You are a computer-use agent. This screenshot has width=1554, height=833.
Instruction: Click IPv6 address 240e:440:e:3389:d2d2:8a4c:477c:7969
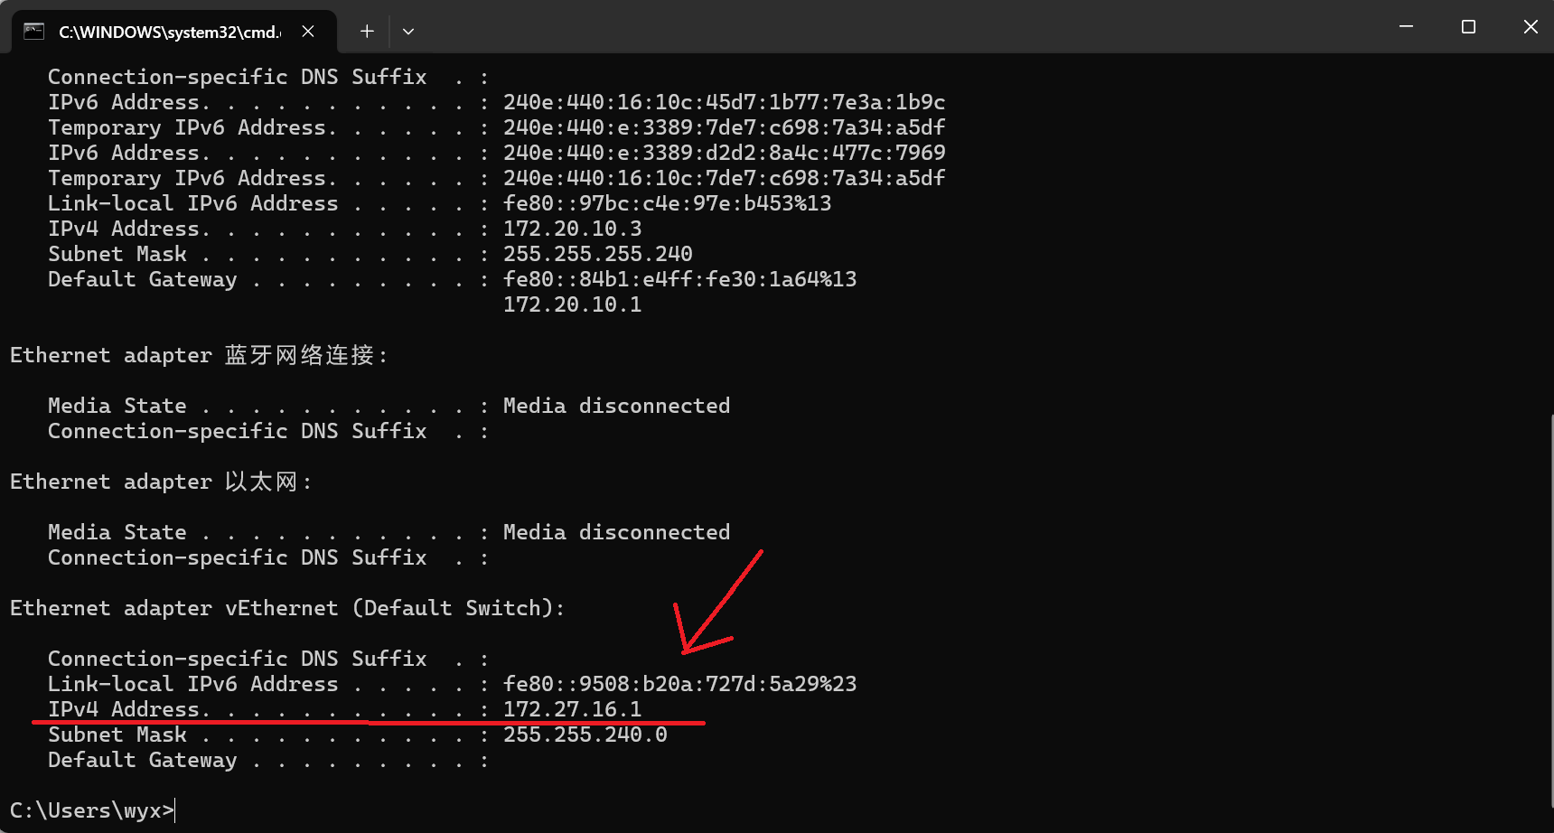pyautogui.click(x=724, y=153)
